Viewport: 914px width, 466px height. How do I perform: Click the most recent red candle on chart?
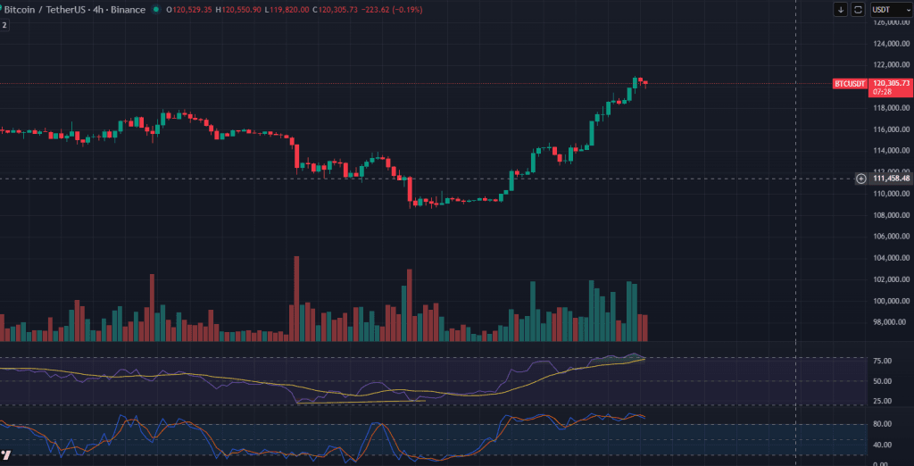tap(644, 82)
